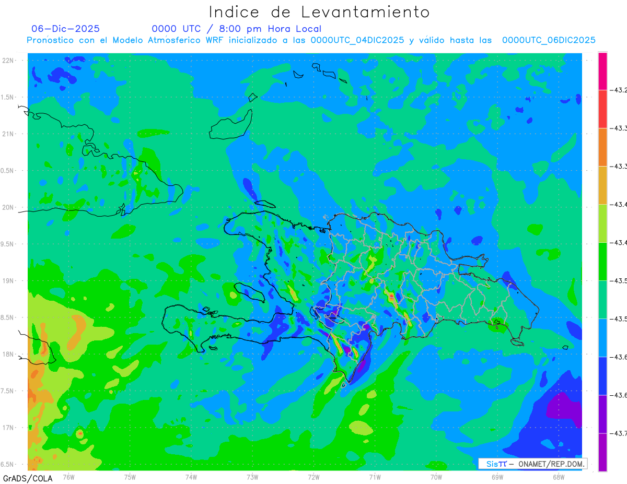Click the 69W longitude label

point(497,477)
